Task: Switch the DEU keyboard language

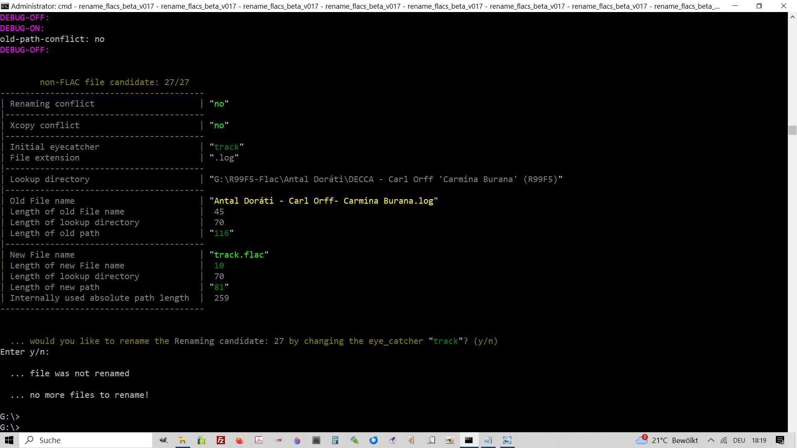Action: pos(739,440)
